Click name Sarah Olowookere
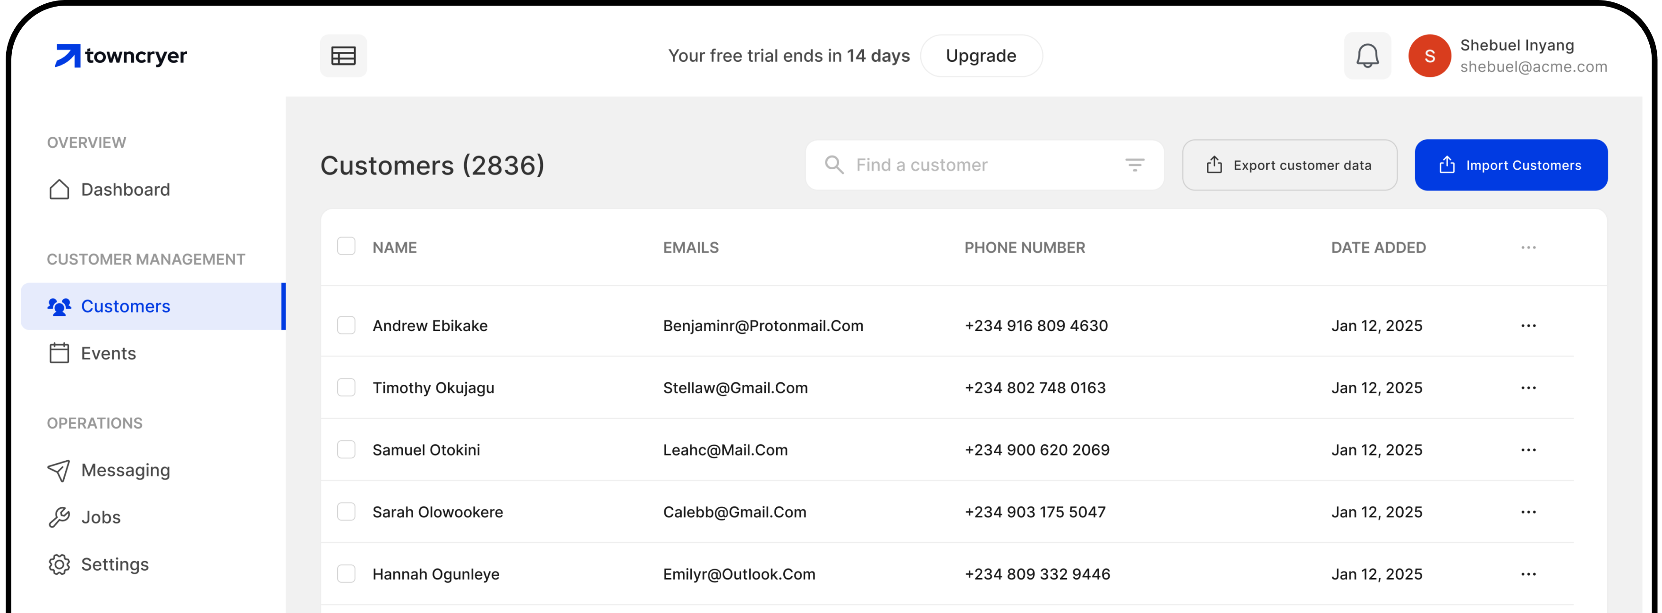Viewport: 1662px width, 613px height. coord(437,512)
